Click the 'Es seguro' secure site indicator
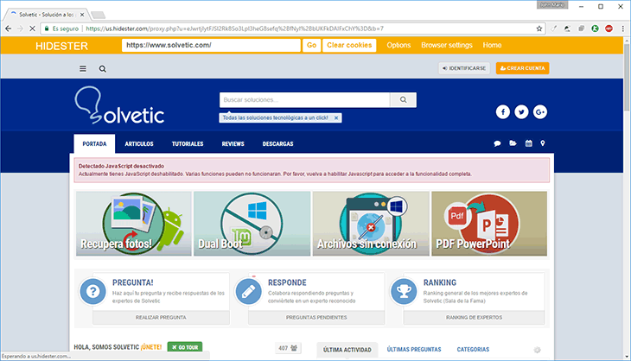631x361 pixels. pyautogui.click(x=61, y=28)
